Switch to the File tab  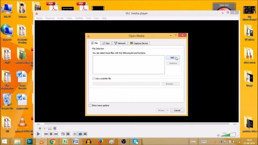[95, 43]
